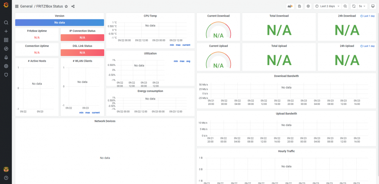379x184 pixels.
Task: Open the Download Bandwith panel title menu
Action: (x=286, y=76)
